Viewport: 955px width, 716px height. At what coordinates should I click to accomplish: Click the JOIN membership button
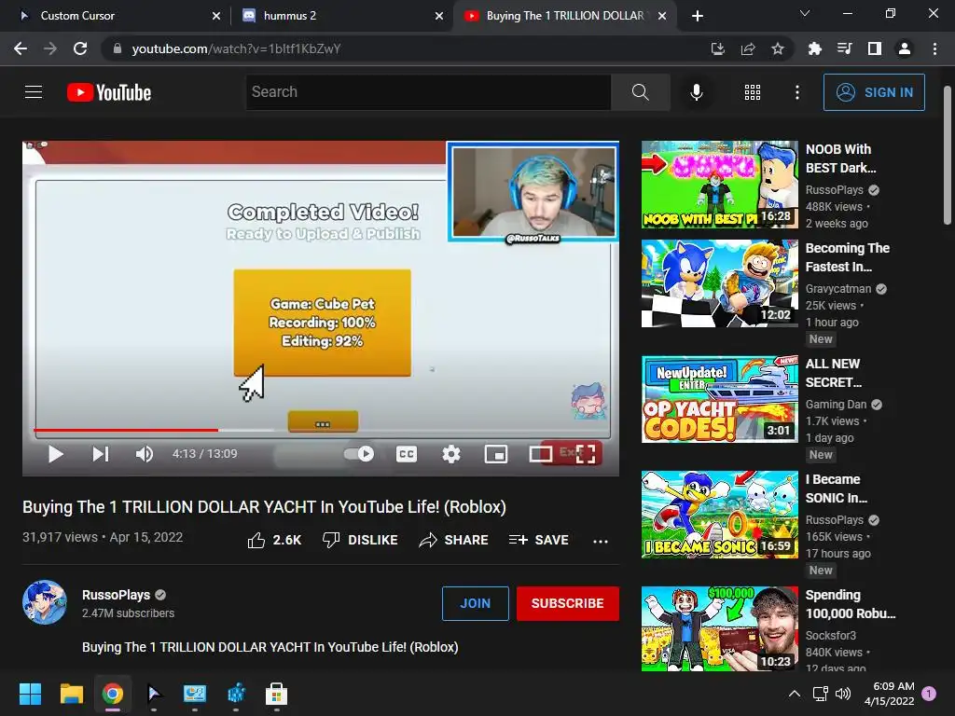point(475,603)
